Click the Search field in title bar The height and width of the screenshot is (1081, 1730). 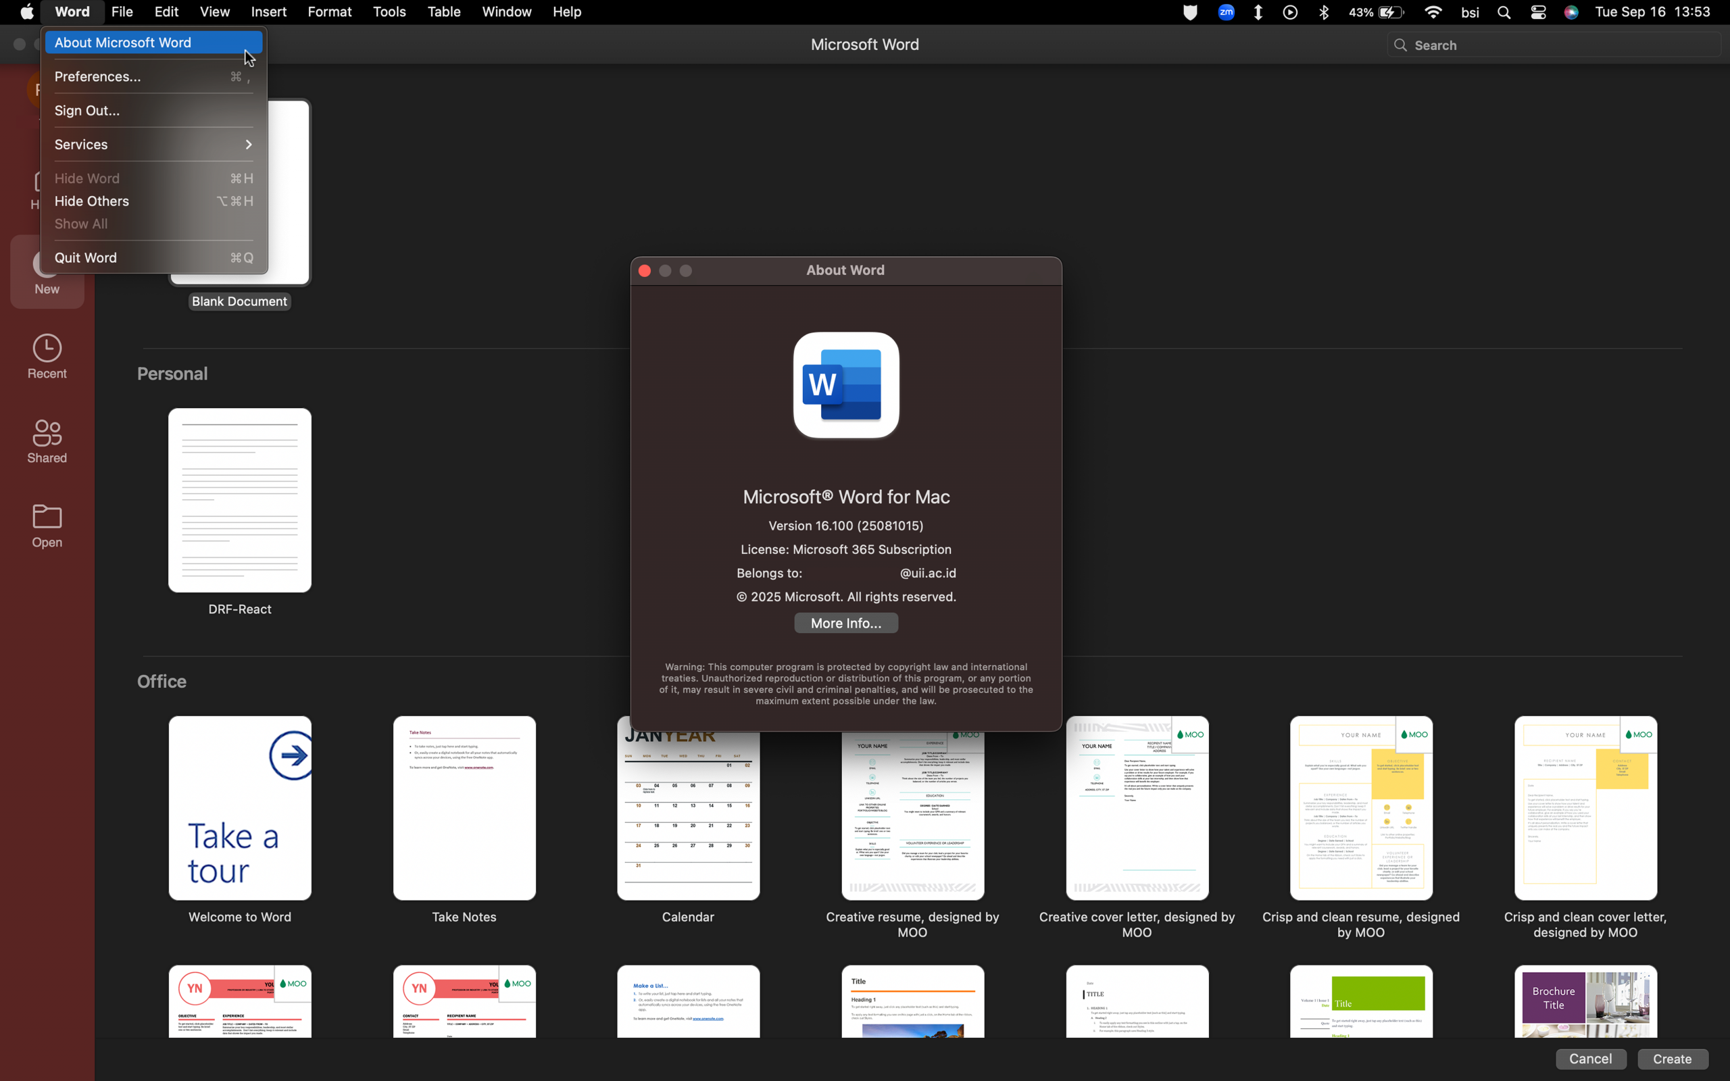point(1554,45)
